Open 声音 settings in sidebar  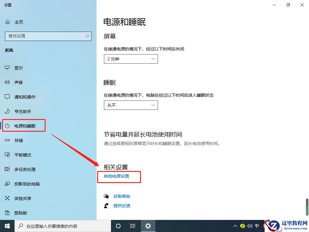[x=19, y=82]
